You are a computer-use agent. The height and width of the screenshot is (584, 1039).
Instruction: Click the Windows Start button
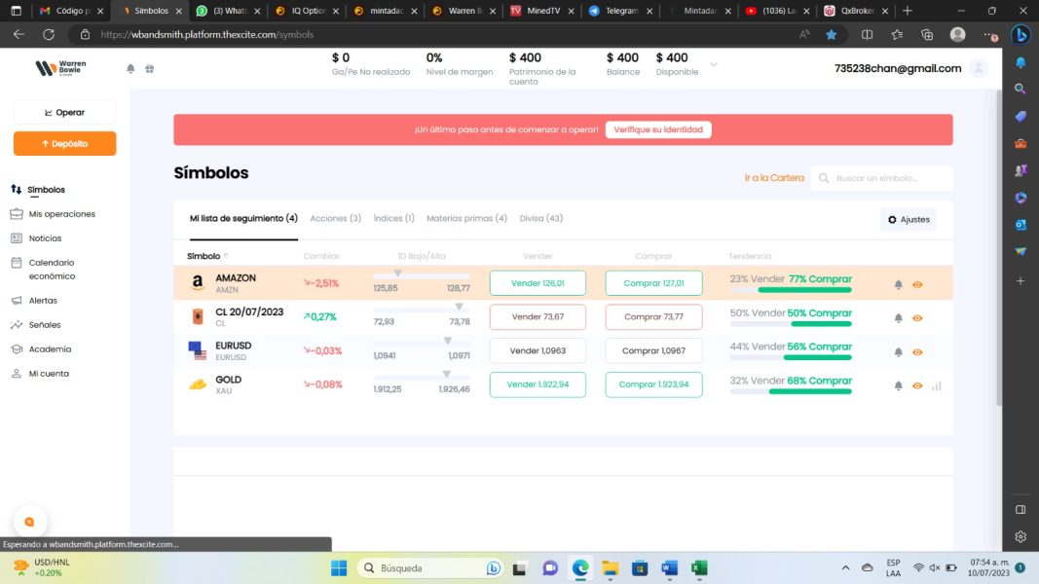point(339,568)
